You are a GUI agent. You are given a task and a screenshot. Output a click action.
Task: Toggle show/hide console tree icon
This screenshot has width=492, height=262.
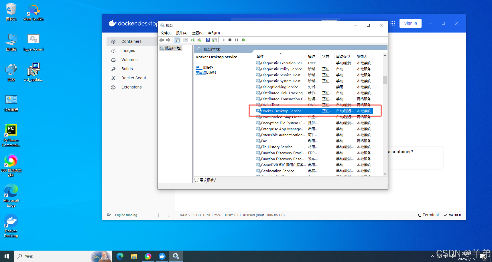pyautogui.click(x=177, y=40)
